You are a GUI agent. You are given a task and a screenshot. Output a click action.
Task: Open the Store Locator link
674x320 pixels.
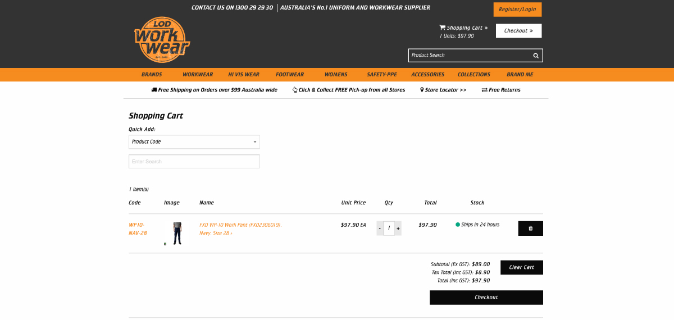(443, 90)
